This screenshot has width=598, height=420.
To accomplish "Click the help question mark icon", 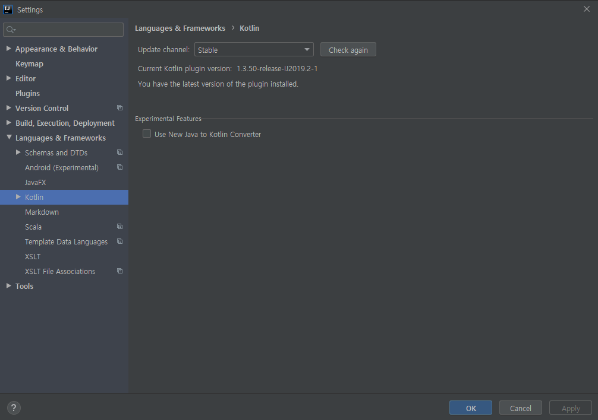I will [x=14, y=408].
